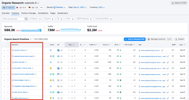189x100 pixels.
Task: Click into Filter by keyword input field
Action: tap(13, 19)
